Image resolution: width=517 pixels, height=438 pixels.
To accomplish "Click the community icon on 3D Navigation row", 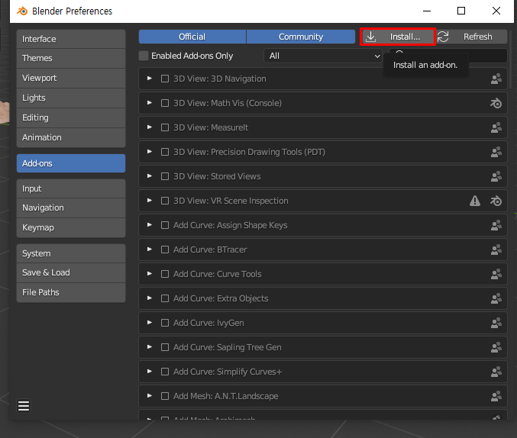I will 496,79.
